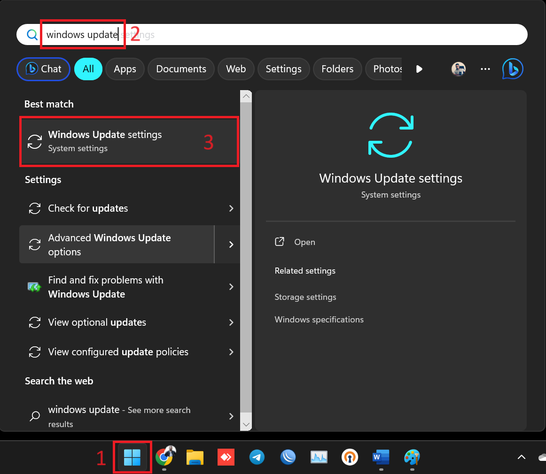This screenshot has height=474, width=546.
Task: Expand the Check for updates chevron
Action: 231,208
